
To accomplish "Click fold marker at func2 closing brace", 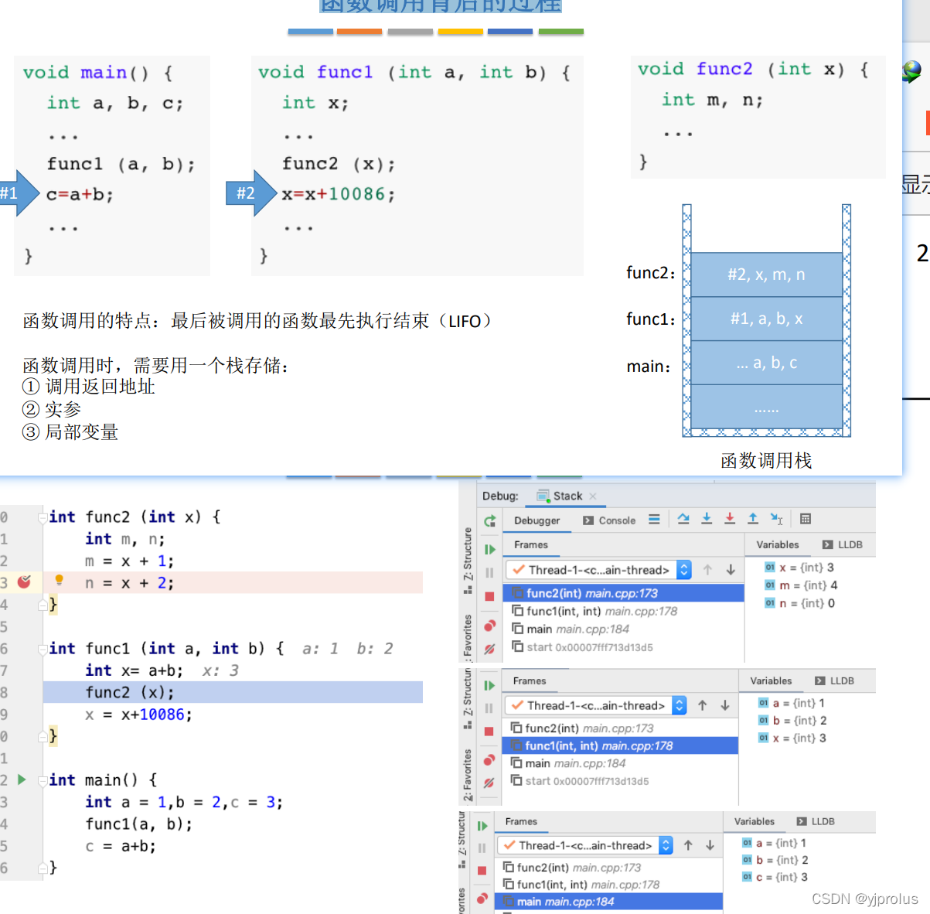I will 43,605.
